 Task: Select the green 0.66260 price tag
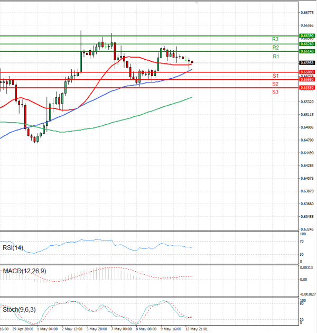pos(307,44)
